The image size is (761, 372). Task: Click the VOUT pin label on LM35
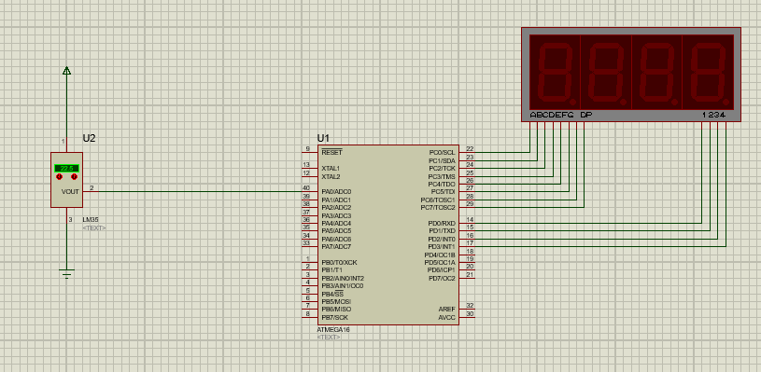pyautogui.click(x=70, y=192)
